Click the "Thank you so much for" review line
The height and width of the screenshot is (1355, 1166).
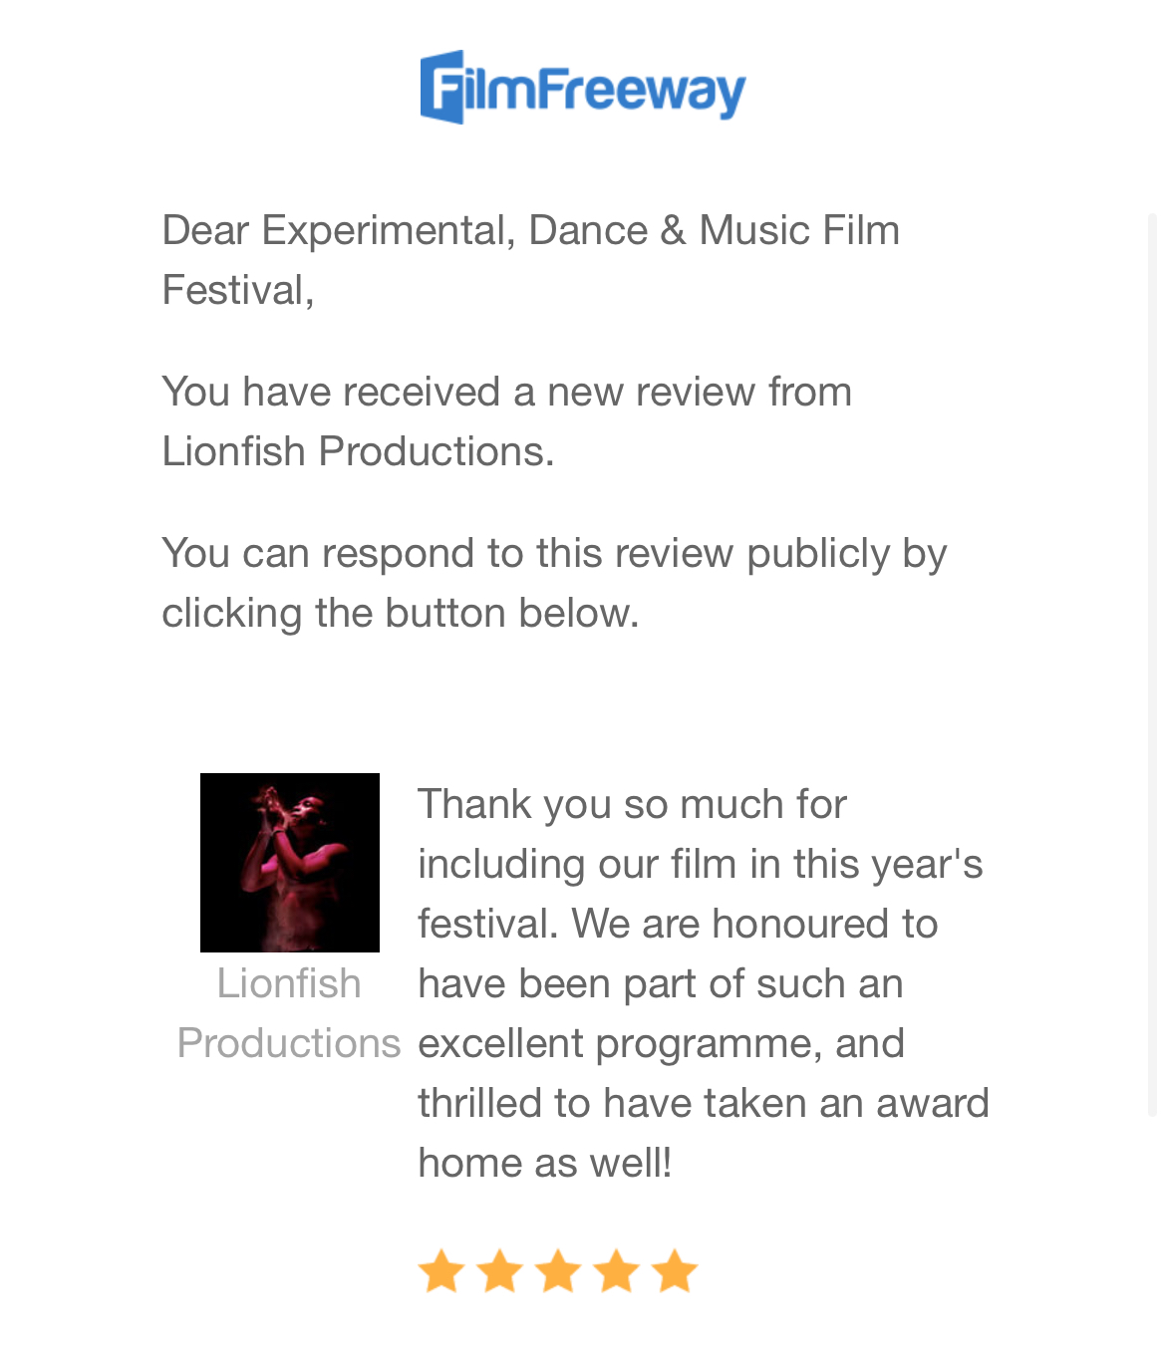coord(632,804)
